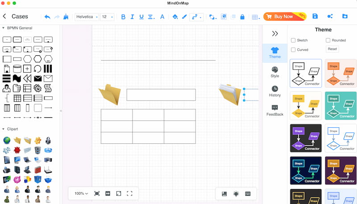Image resolution: width=357 pixels, height=204 pixels.
Task: Switch to the Theme tab
Action: pyautogui.click(x=275, y=53)
